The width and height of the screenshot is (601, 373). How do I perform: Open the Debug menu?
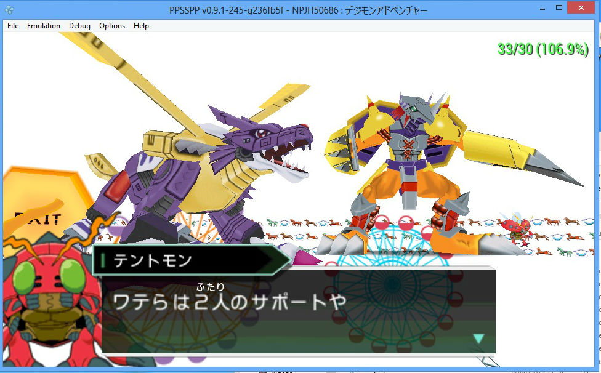79,26
